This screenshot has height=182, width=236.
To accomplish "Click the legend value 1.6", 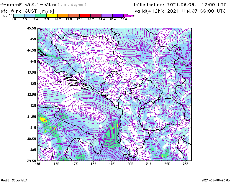I will [x=14, y=19].
